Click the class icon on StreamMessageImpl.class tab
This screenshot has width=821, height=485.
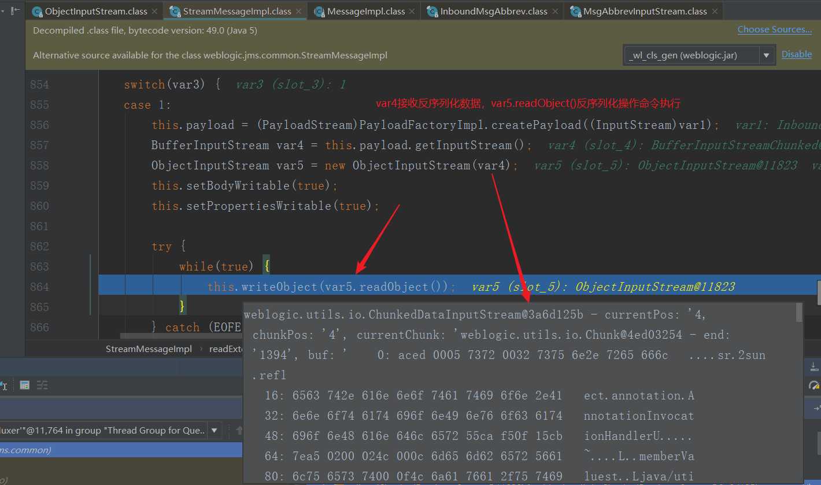click(175, 11)
